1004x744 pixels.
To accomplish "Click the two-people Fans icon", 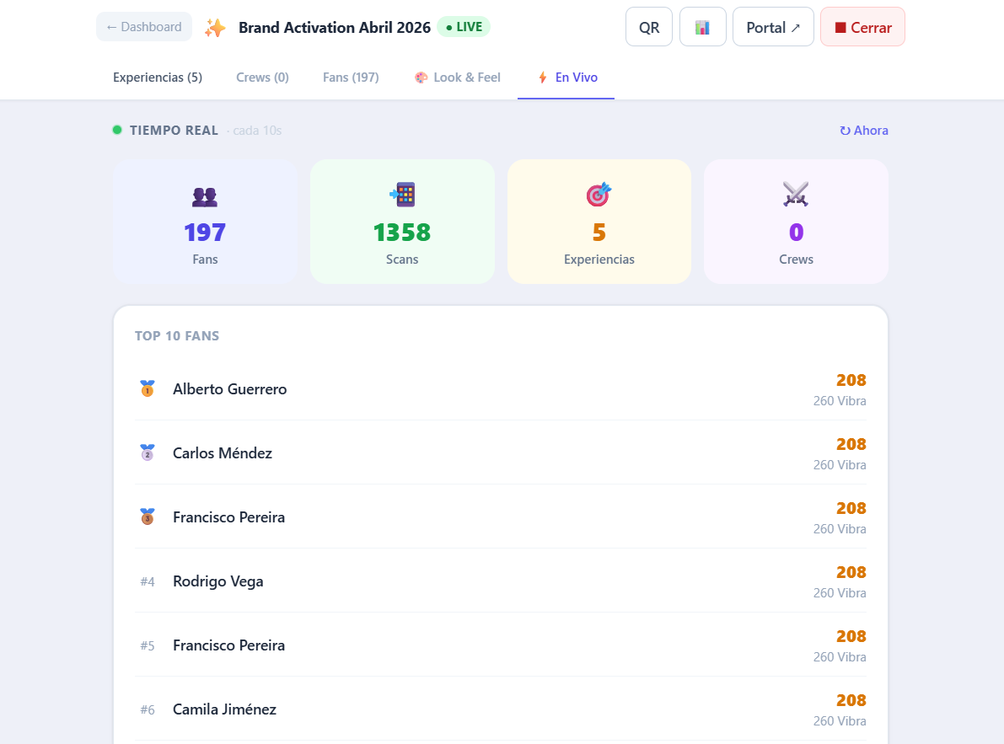I will [205, 195].
